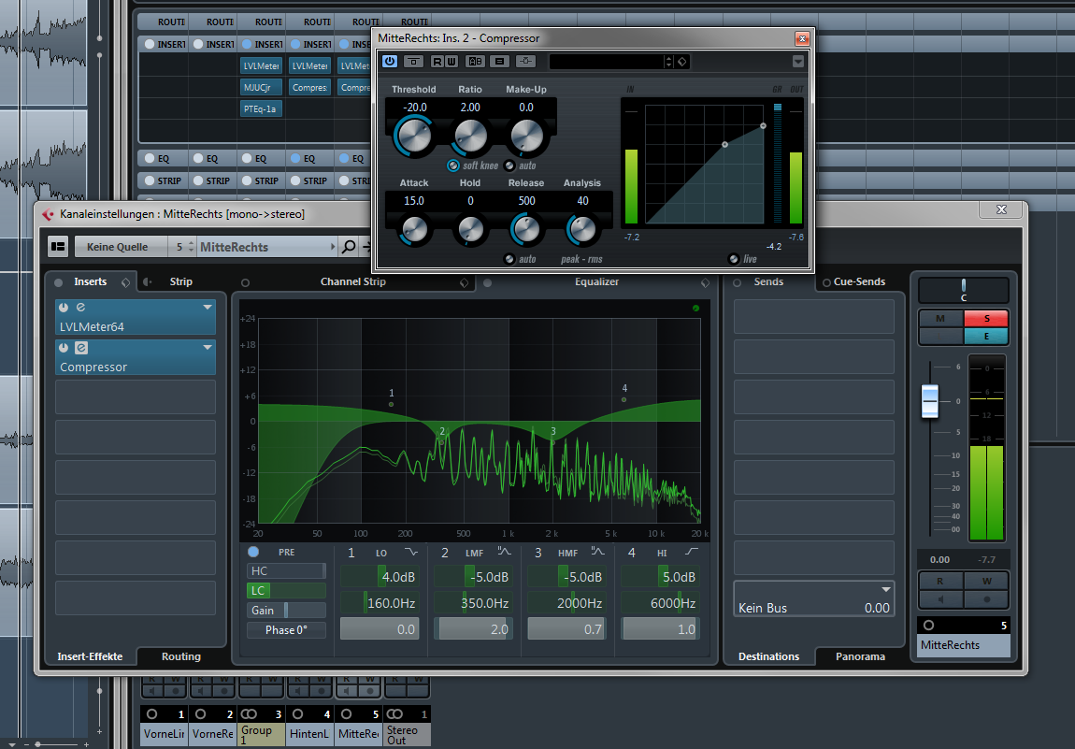Toggle the Equalizer bypass dot
This screenshot has height=749, width=1075.
click(487, 282)
